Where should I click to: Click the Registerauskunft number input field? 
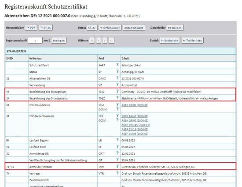click(x=35, y=41)
